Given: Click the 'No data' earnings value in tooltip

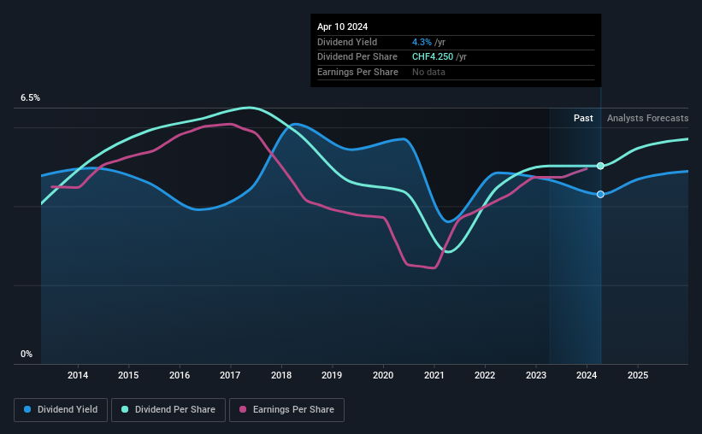Looking at the screenshot, I should pos(428,72).
